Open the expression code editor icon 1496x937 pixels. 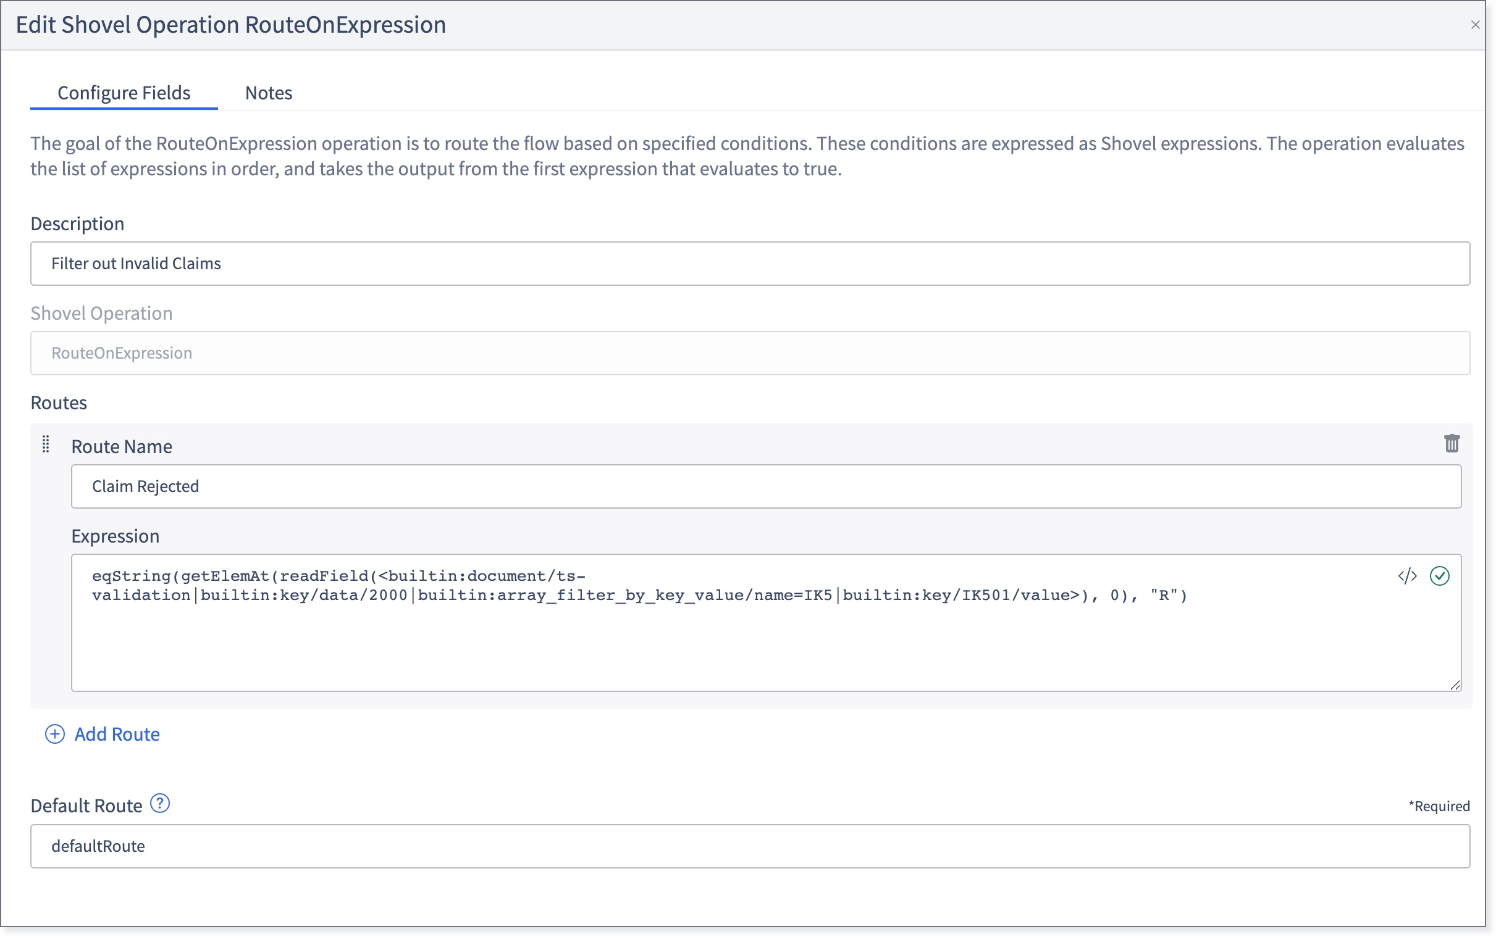pos(1407,576)
